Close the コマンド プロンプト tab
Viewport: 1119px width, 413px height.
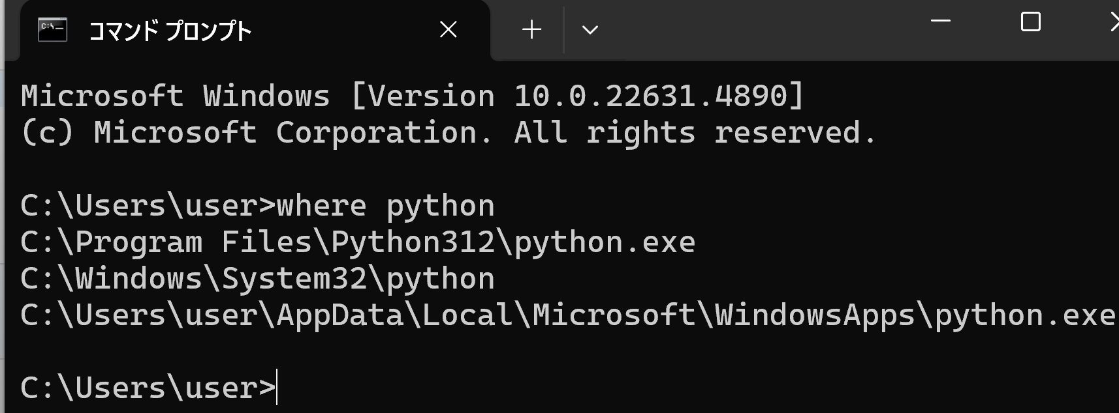(449, 29)
